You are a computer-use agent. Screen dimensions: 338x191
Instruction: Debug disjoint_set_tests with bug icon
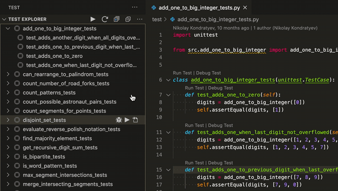tap(118, 120)
